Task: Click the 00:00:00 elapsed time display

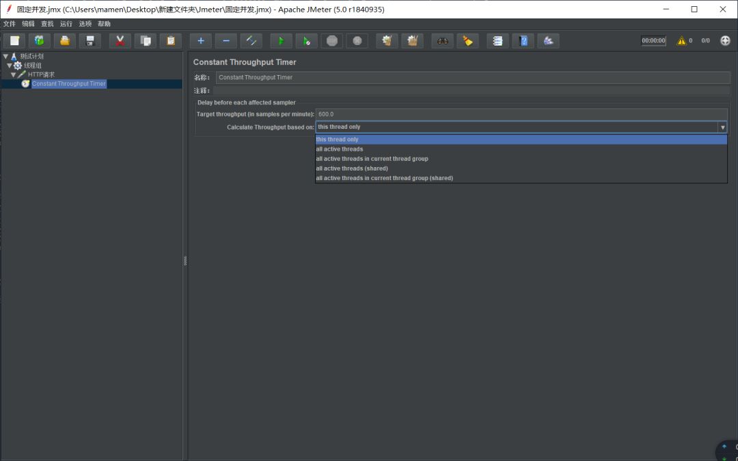Action: pyautogui.click(x=653, y=41)
